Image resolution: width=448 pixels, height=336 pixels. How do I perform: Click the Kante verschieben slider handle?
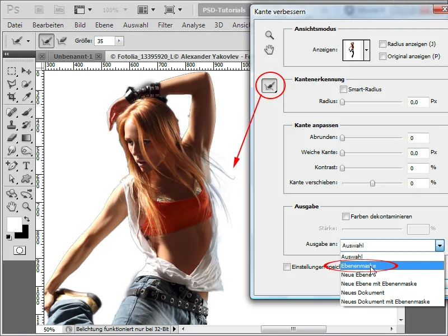(x=372, y=183)
